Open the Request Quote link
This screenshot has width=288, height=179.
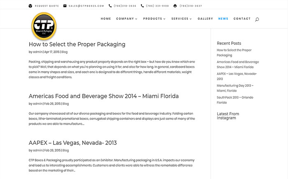[x=47, y=6]
